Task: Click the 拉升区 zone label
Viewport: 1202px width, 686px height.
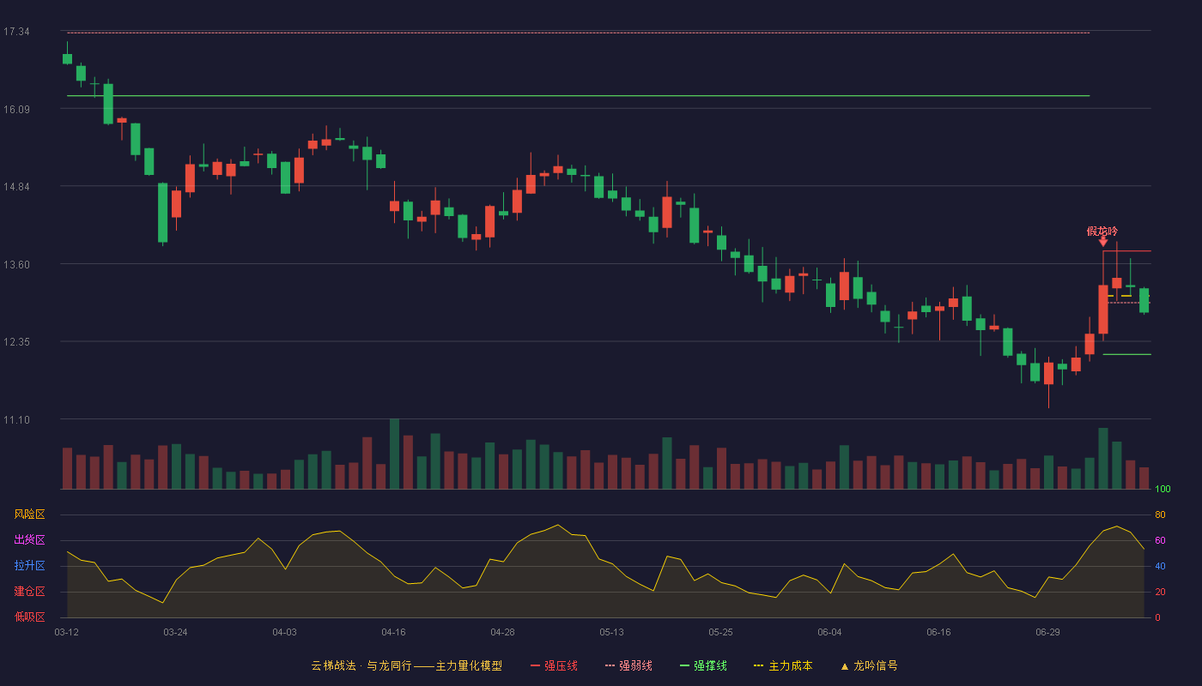Action: [x=29, y=566]
